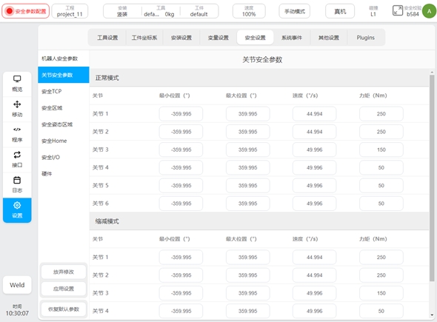This screenshot has height=322, width=437.
Task: Toggle the 真机 real robot button
Action: pos(340,11)
